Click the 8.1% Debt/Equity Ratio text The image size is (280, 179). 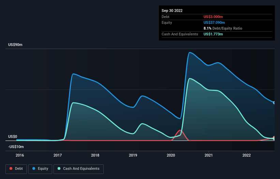(x=223, y=28)
